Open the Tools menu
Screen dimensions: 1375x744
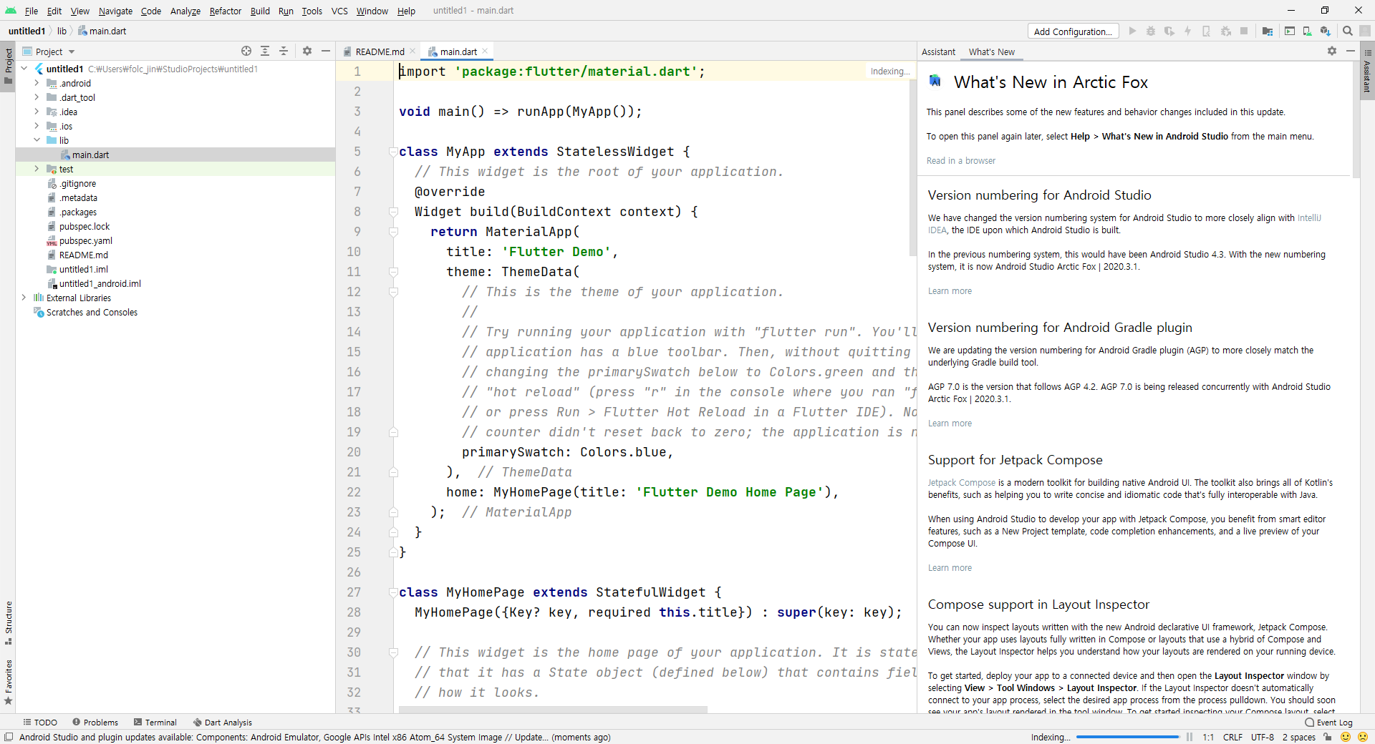[x=312, y=11]
